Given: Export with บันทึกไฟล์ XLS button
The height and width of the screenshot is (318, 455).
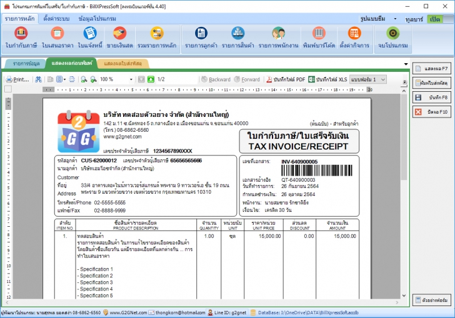Looking at the screenshot, I should 327,79.
